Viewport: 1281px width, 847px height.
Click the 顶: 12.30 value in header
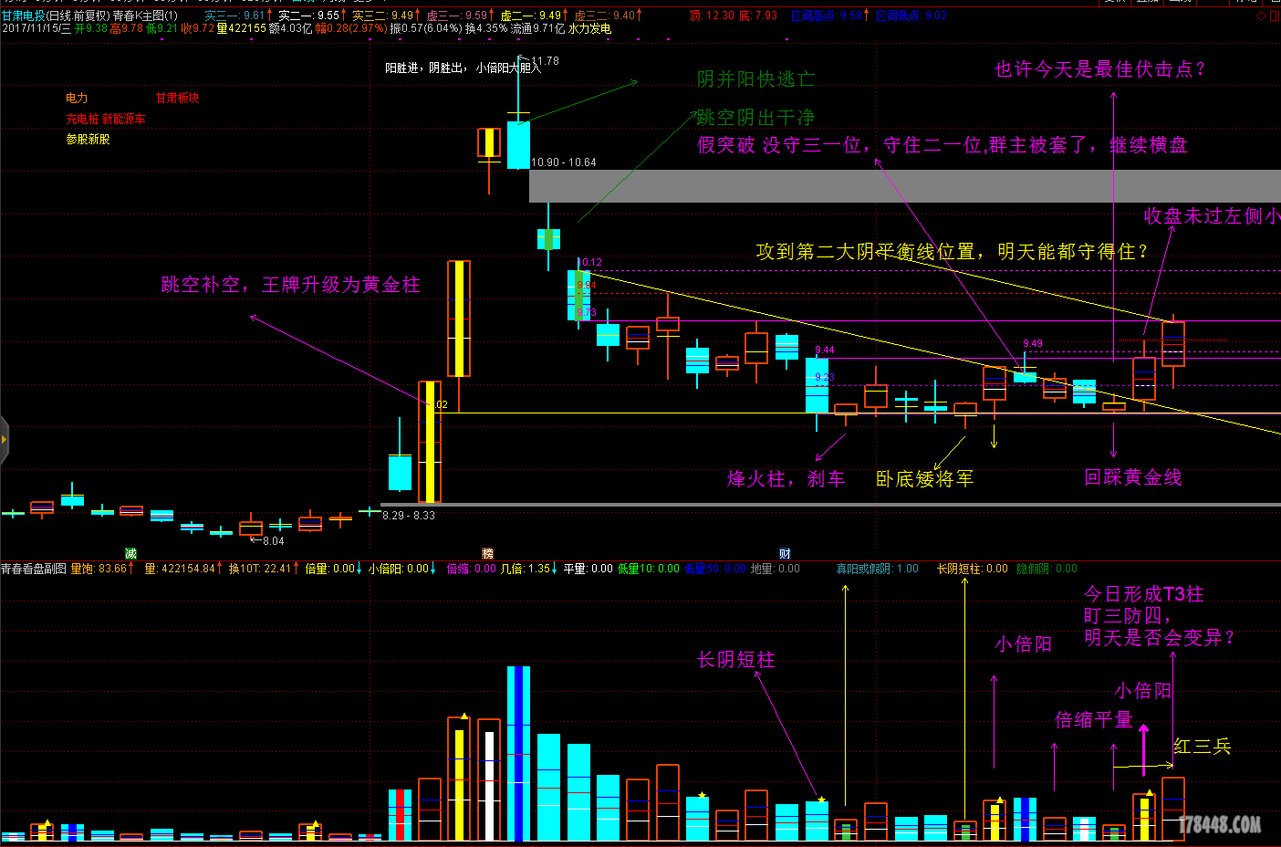click(712, 16)
